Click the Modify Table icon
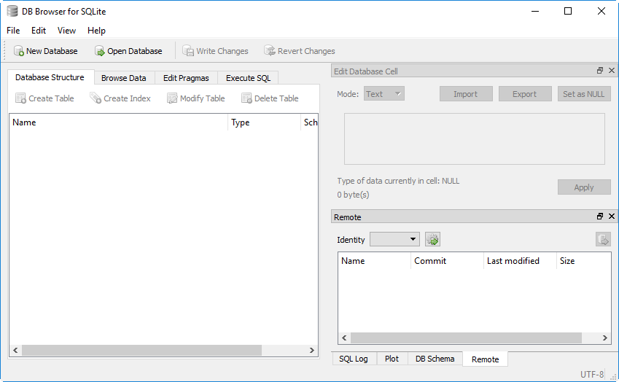 (173, 98)
